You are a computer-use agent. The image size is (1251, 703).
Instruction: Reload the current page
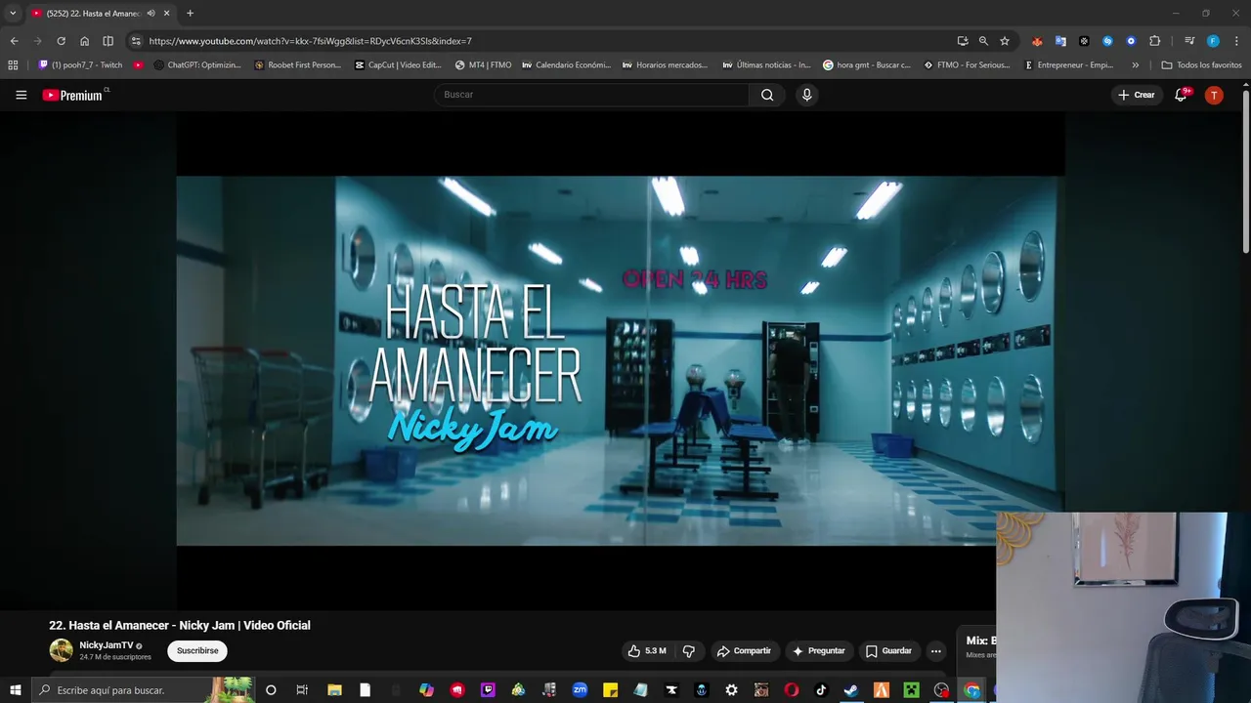point(61,41)
